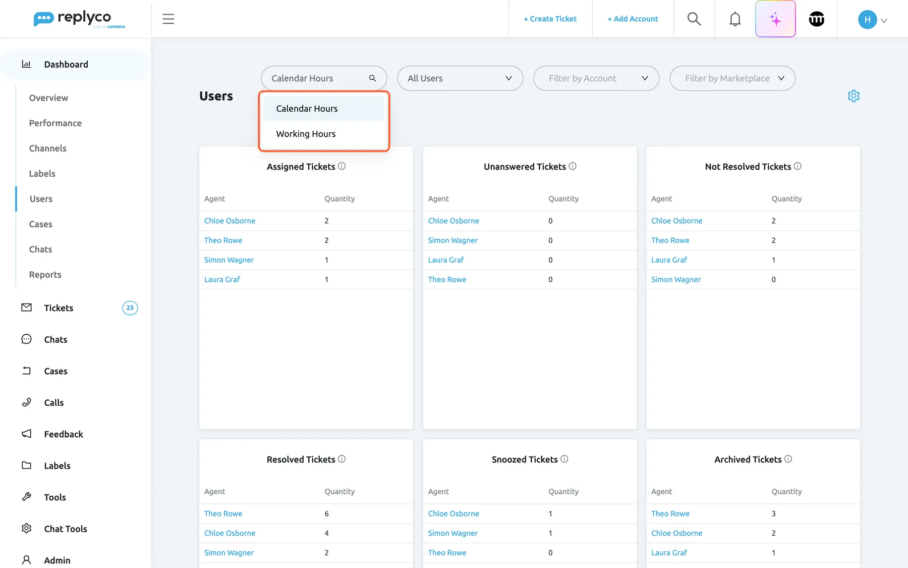Screen dimensions: 908x568
Task: Click the Unanswered Tickets info icon
Action: [573, 166]
